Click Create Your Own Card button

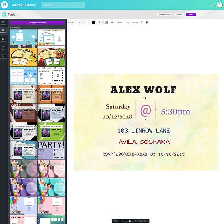tap(37, 22)
